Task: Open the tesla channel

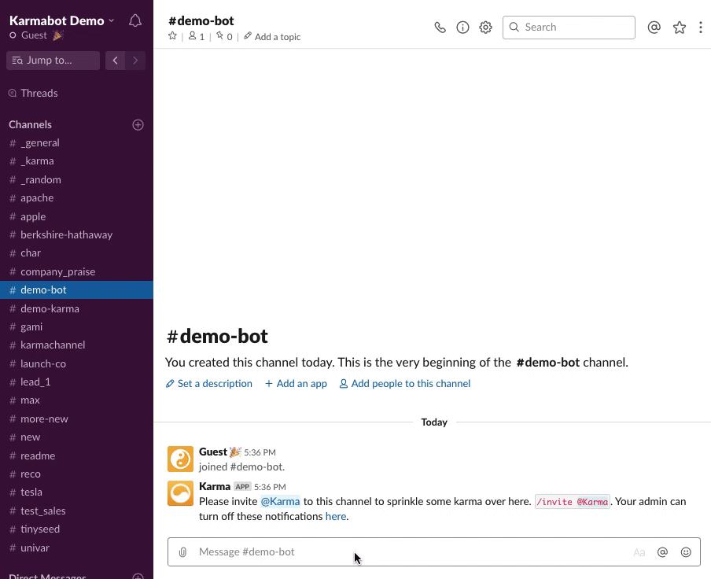Action: click(76, 492)
